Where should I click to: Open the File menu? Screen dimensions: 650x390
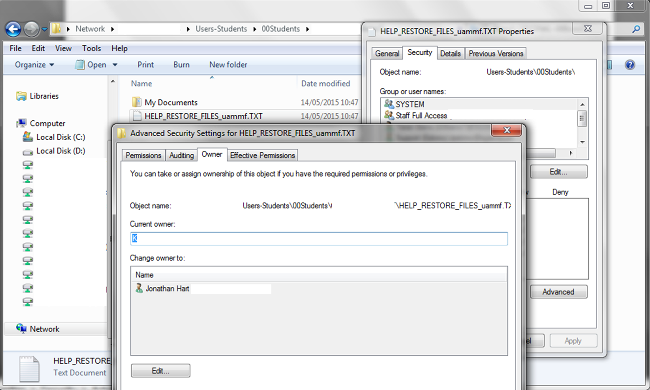pyautogui.click(x=15, y=48)
